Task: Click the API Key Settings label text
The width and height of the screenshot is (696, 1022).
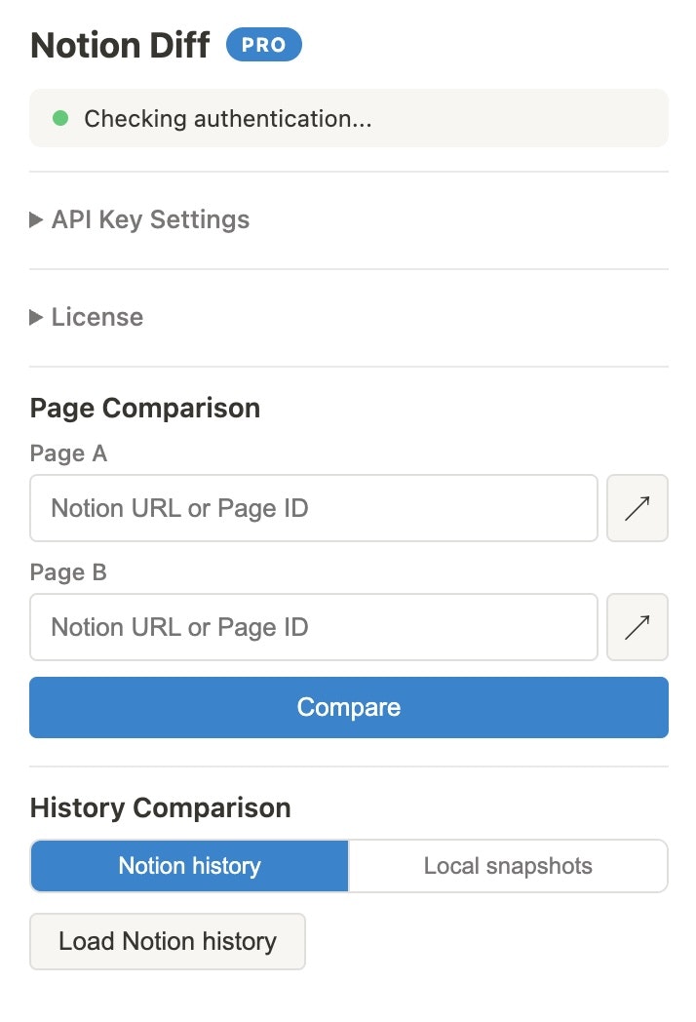Action: click(150, 220)
